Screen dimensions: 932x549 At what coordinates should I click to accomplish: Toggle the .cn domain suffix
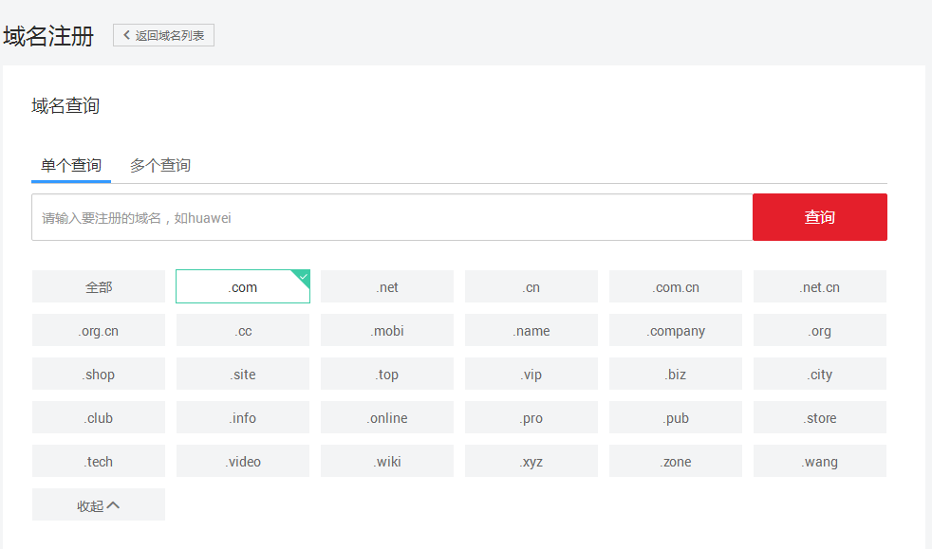pyautogui.click(x=531, y=287)
